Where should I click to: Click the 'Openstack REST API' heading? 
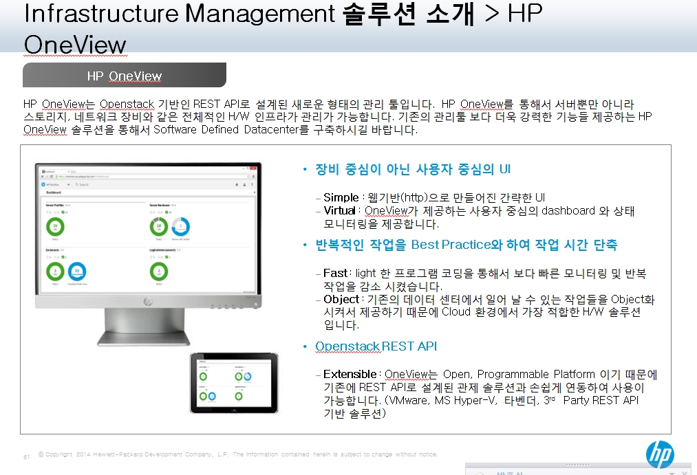pos(376,346)
